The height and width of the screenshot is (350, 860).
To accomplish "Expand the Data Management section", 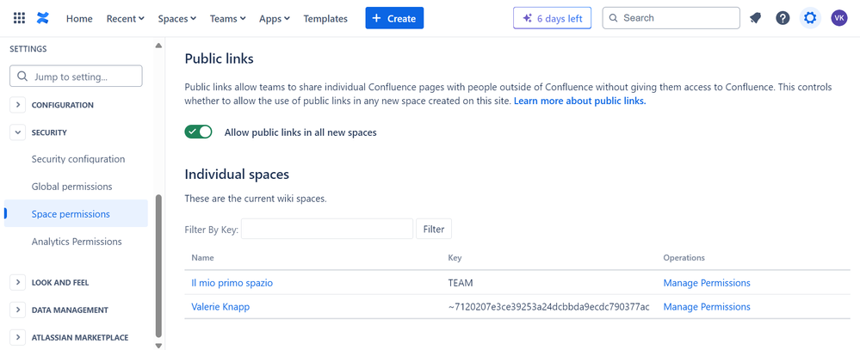I will (x=17, y=310).
